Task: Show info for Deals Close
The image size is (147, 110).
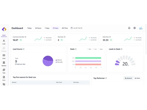Action: pyautogui.click(x=110, y=37)
